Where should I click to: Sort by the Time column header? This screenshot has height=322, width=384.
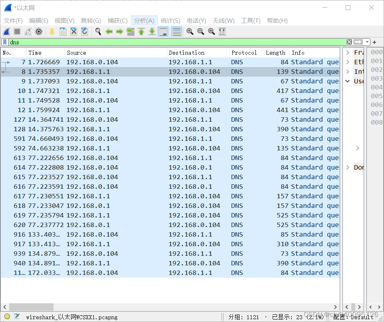click(46, 53)
